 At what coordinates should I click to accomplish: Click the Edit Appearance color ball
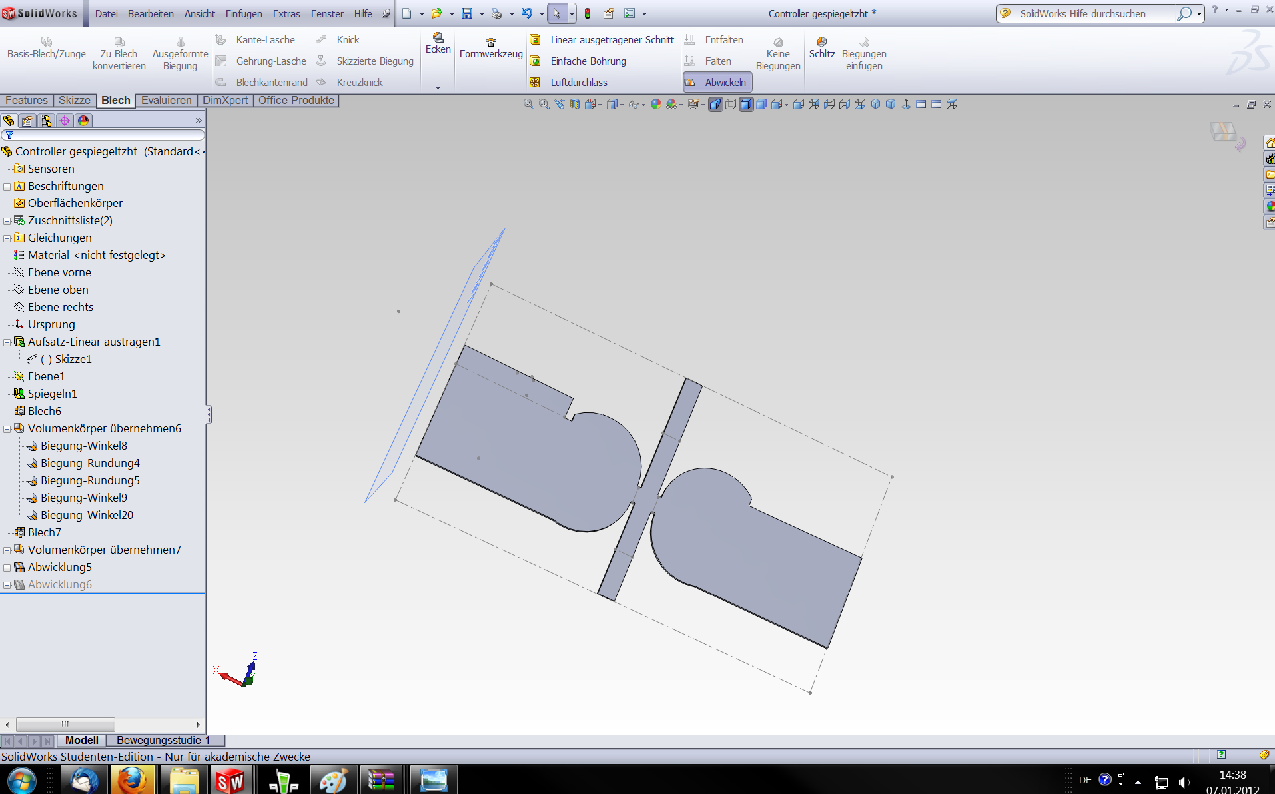655,104
